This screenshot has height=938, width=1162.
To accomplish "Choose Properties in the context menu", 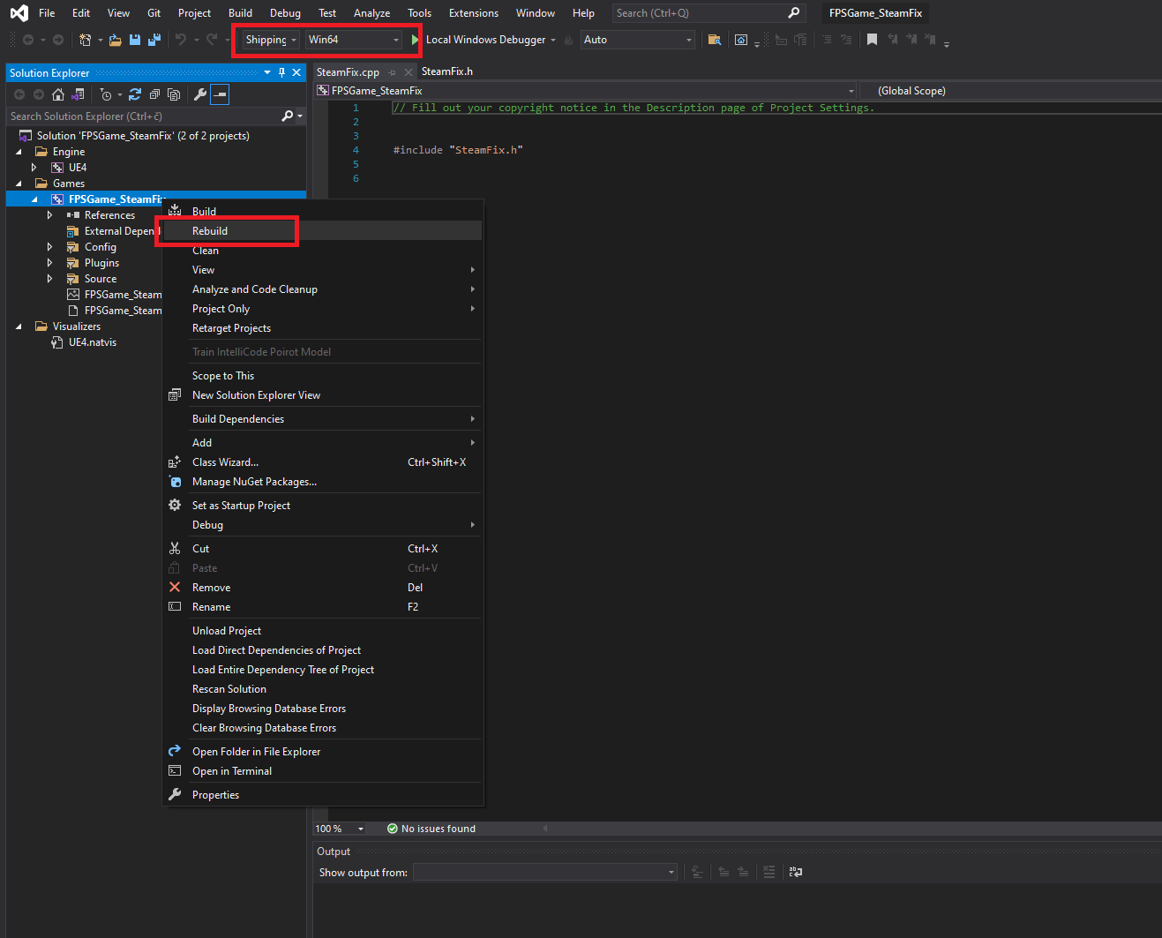I will coord(215,795).
